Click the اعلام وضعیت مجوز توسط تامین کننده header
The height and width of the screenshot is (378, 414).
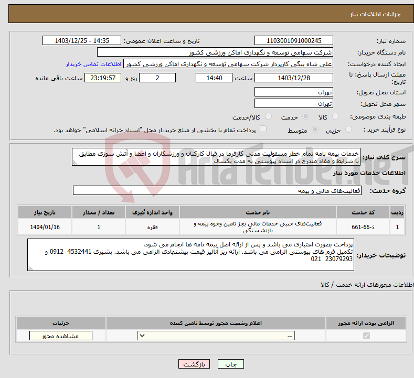[216, 323]
